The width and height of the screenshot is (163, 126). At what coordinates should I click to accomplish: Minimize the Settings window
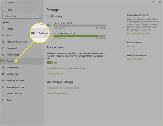[147, 2]
